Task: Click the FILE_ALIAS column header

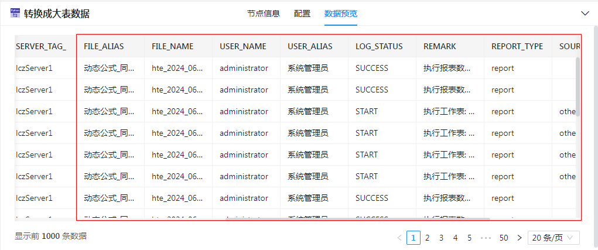Action: (x=104, y=46)
